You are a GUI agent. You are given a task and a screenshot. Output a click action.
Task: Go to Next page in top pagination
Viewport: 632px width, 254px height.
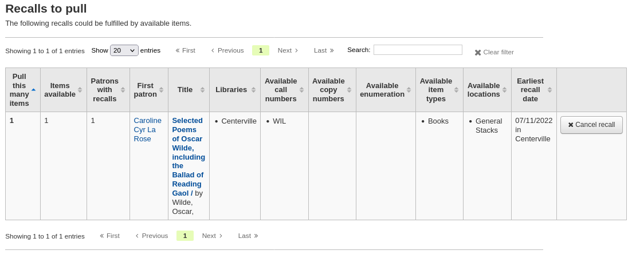coord(288,50)
